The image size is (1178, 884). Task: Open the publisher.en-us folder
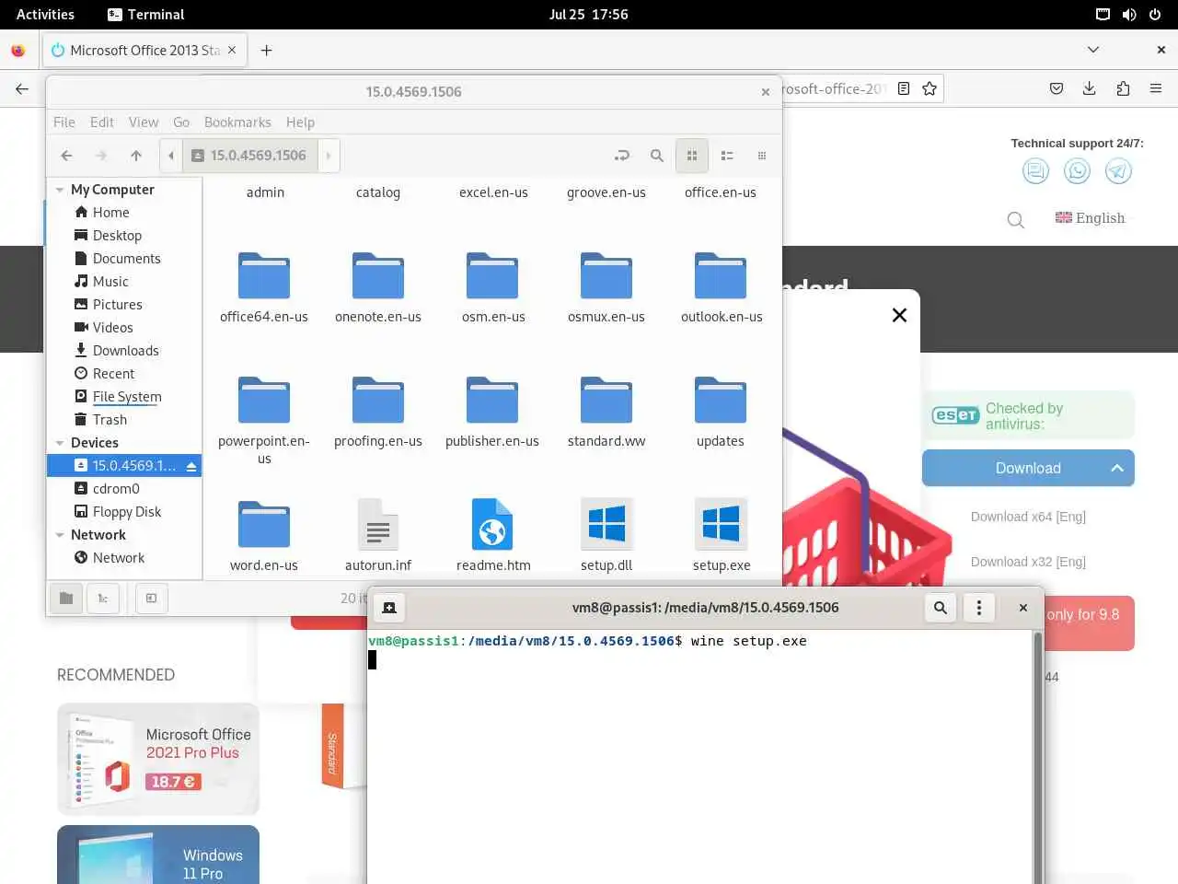[x=492, y=412]
